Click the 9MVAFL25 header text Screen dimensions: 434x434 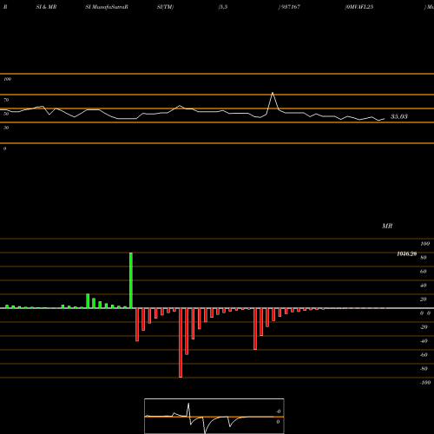pyautogui.click(x=359, y=7)
